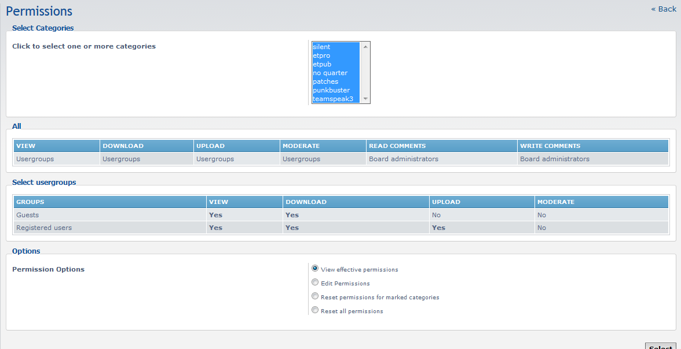
Task: Select "Reset all permissions"
Action: [315, 310]
